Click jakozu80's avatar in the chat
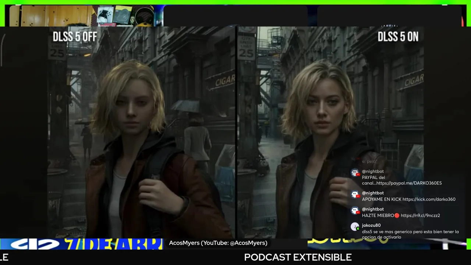The image size is (471, 265). (x=355, y=227)
